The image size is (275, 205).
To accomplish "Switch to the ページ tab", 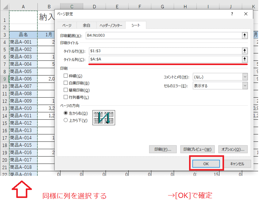I will [67, 25].
